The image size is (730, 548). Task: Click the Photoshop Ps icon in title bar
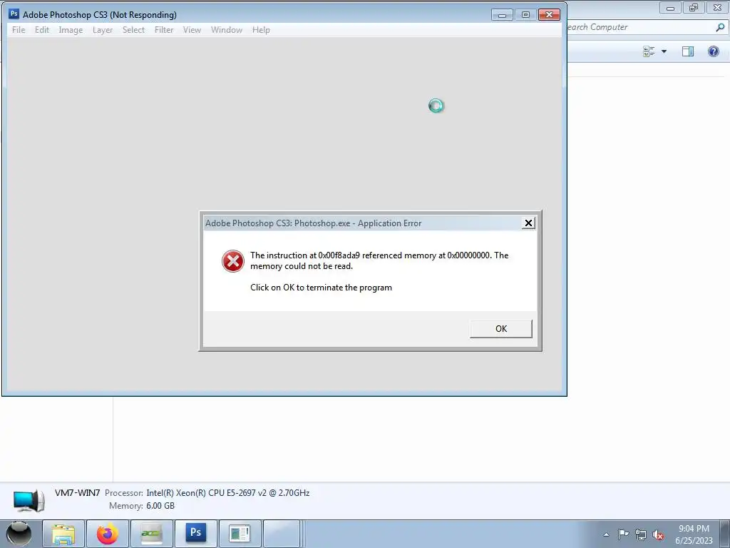click(14, 14)
